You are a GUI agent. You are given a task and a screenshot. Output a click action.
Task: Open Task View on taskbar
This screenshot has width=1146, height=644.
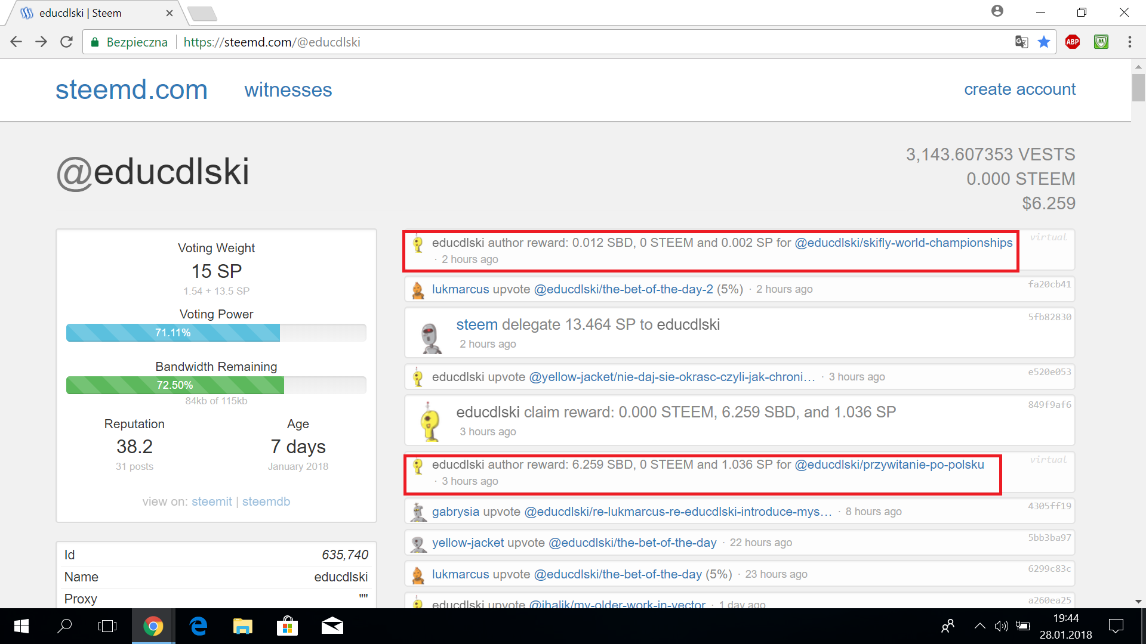(107, 626)
